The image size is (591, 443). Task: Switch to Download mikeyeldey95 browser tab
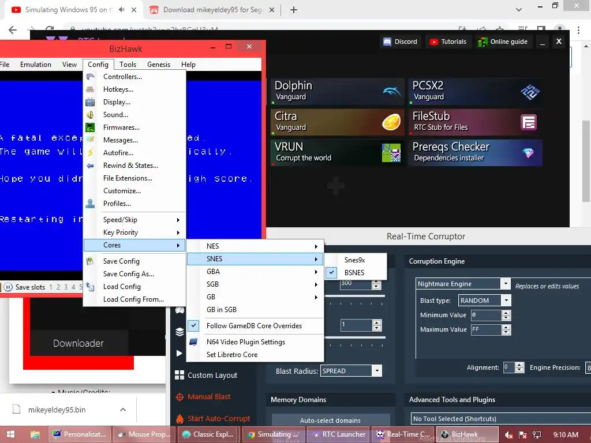click(x=212, y=10)
